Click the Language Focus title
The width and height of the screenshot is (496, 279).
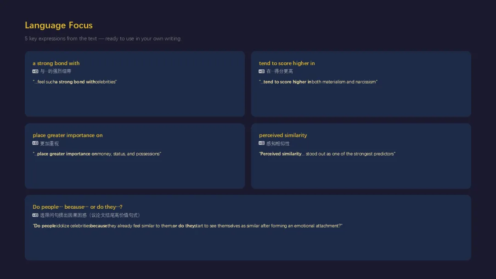[58, 25]
